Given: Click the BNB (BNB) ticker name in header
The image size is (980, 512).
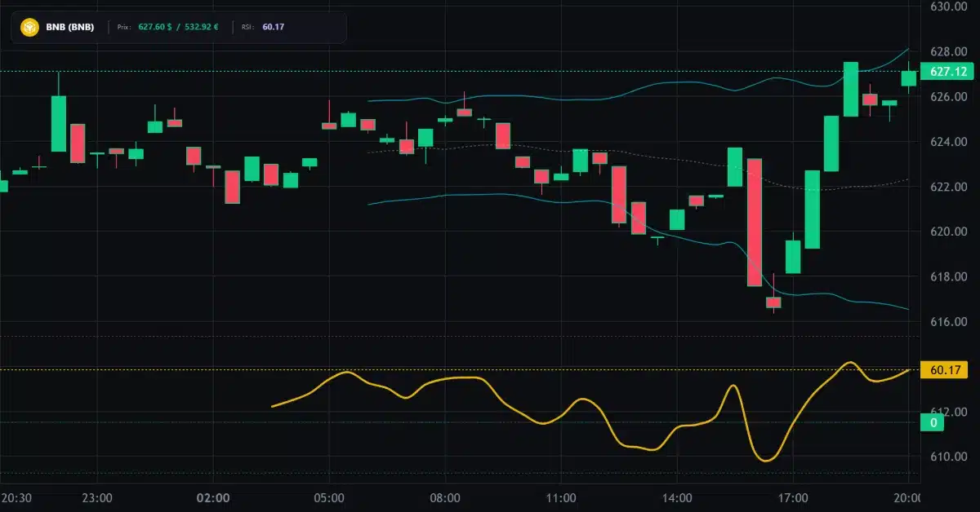Looking at the screenshot, I should click(x=72, y=27).
